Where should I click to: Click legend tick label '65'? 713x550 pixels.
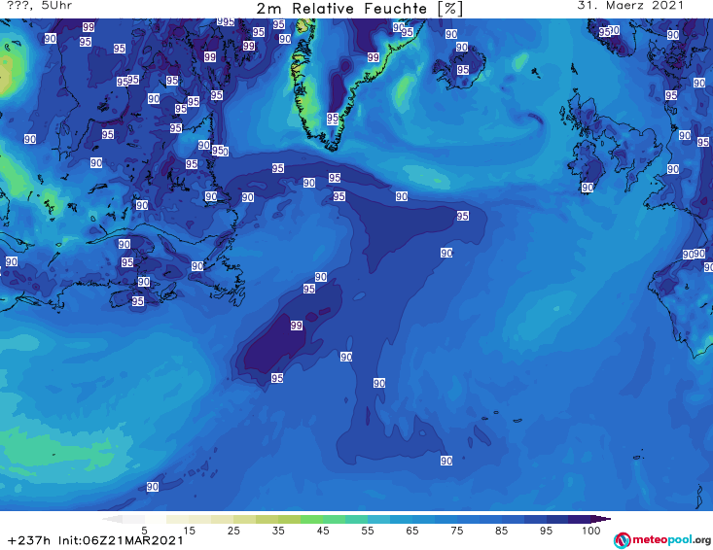tap(412, 531)
